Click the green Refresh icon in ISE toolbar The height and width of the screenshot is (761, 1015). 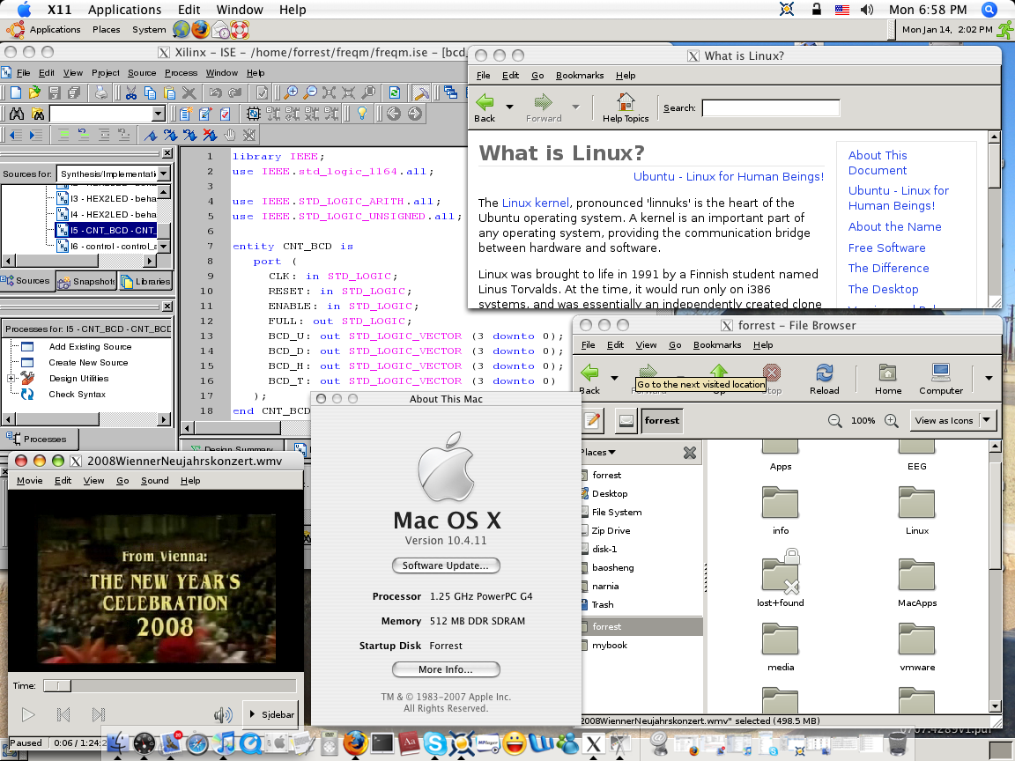click(394, 93)
